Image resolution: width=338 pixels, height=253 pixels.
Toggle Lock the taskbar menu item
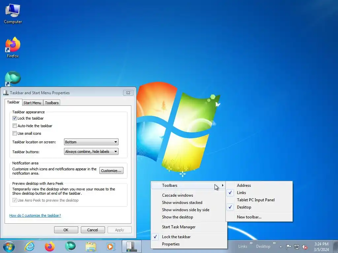(x=188, y=237)
